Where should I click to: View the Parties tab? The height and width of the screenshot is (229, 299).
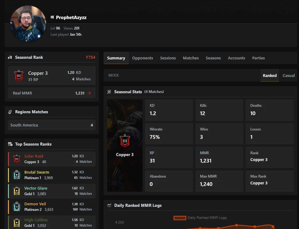258,58
